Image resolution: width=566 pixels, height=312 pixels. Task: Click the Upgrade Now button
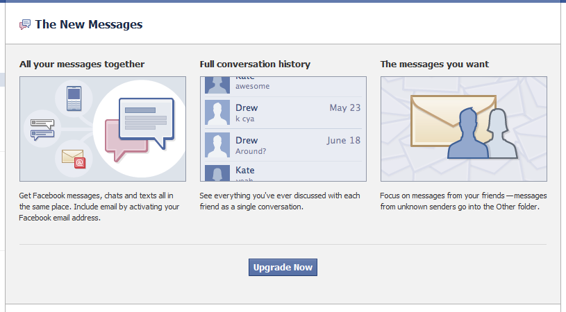tap(283, 268)
